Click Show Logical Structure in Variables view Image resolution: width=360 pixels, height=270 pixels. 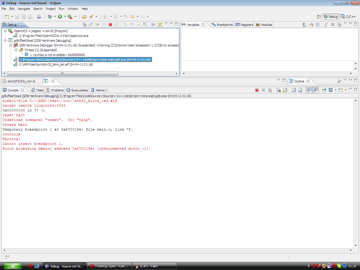(x=311, y=24)
